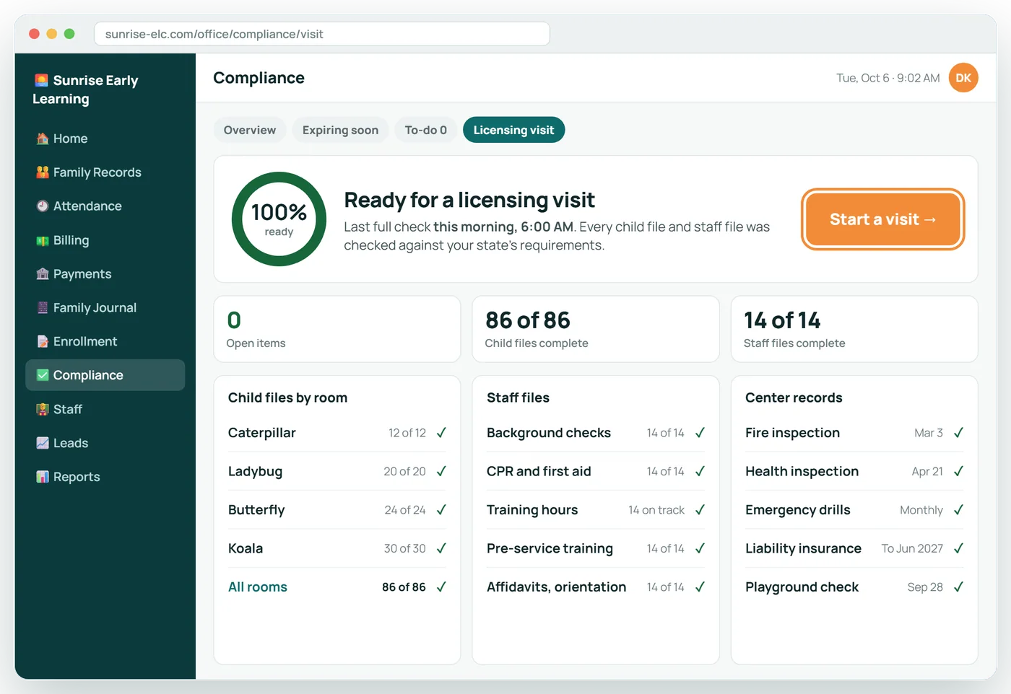
Task: Click the checkmark beside Fire inspection
Action: (x=958, y=433)
